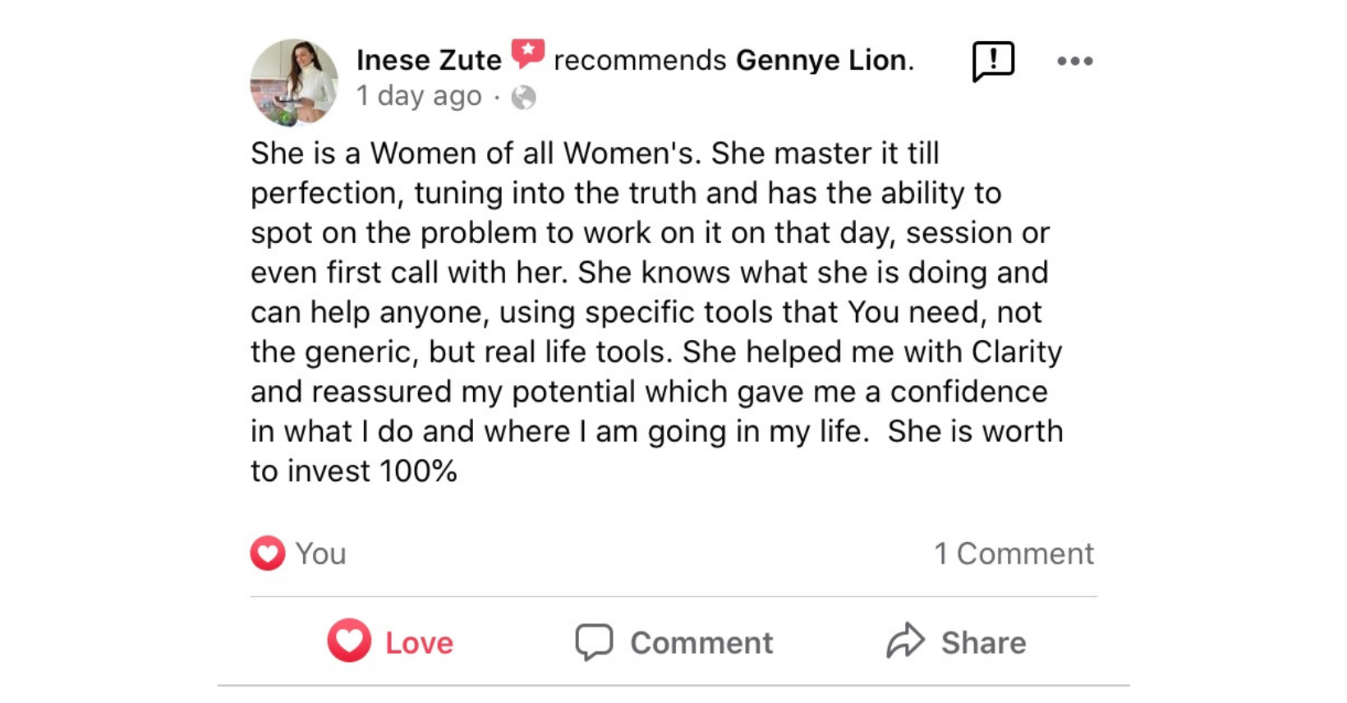Open Inese Zute's profile photo
This screenshot has height=703, width=1347.
[294, 82]
